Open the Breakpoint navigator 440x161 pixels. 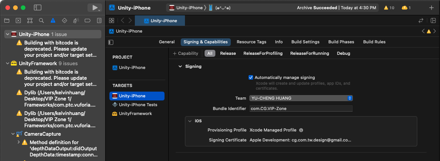click(87, 20)
